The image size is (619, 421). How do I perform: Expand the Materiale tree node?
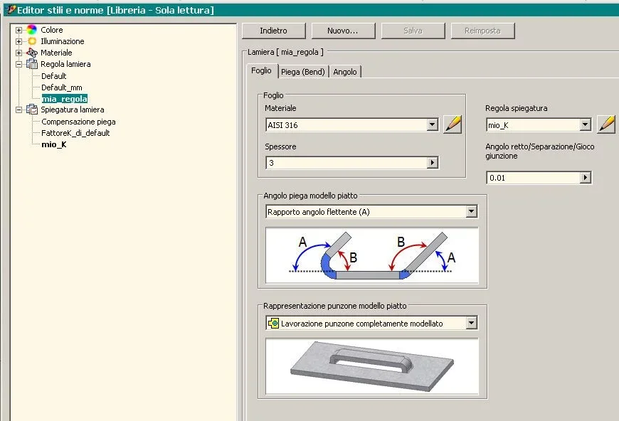coord(18,53)
